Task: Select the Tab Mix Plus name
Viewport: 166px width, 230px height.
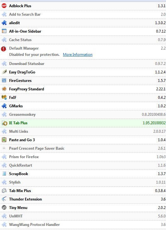Action: (x=20, y=191)
